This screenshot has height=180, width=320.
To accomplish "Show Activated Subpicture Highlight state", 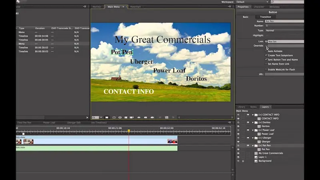I will tap(152, 117).
